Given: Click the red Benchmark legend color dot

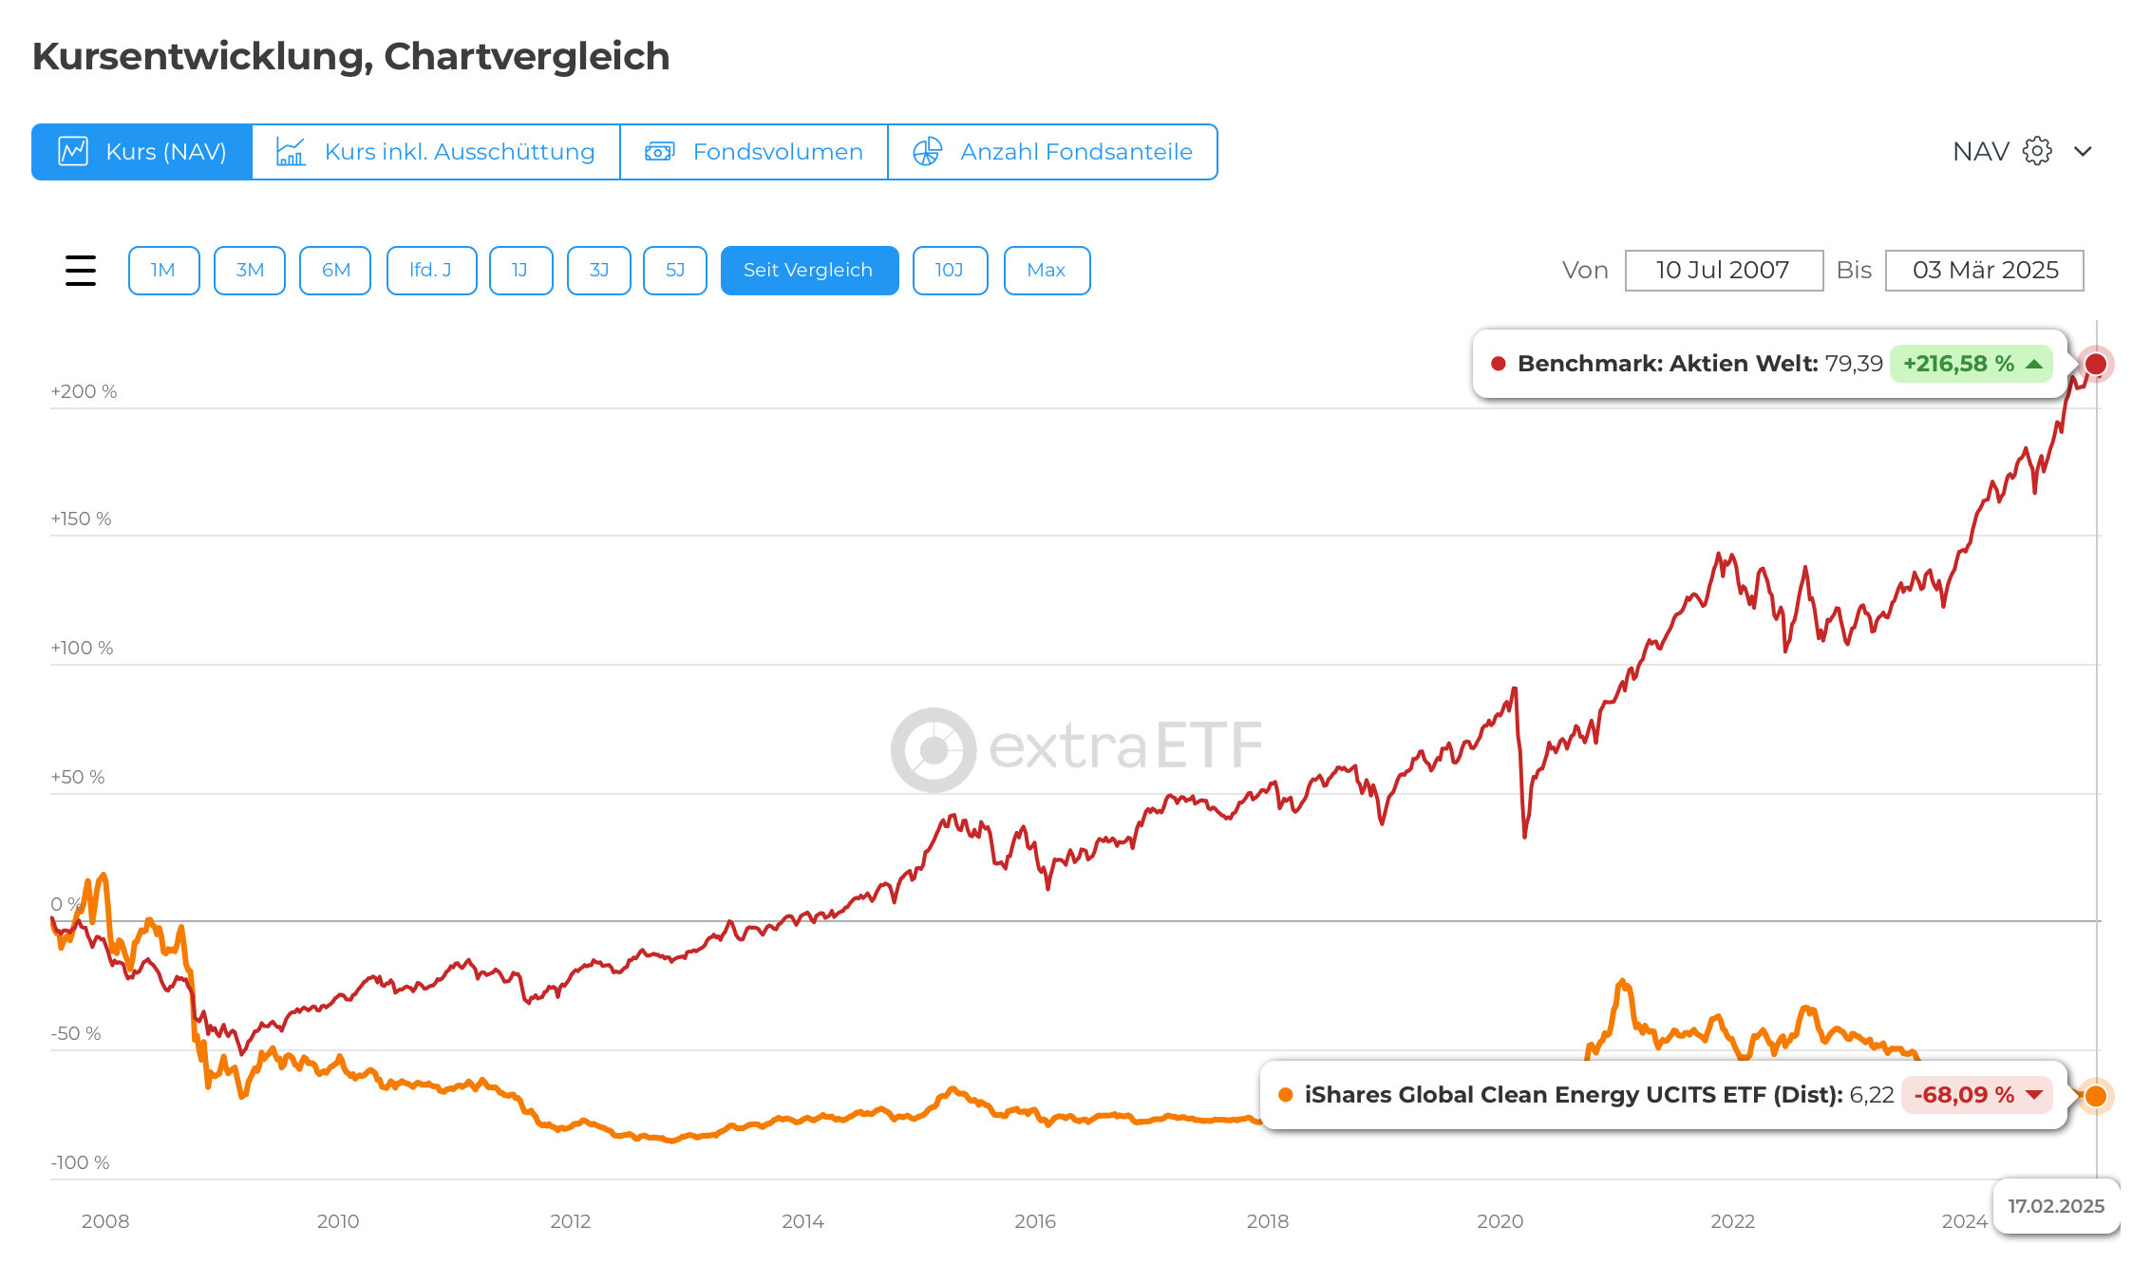Looking at the screenshot, I should 1499,364.
